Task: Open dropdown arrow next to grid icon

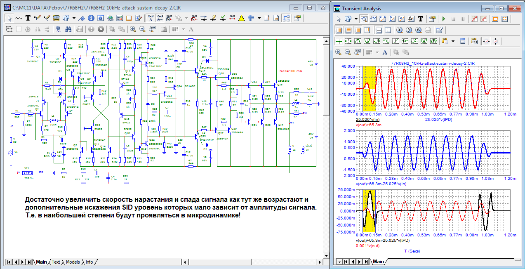Action: [x=259, y=18]
